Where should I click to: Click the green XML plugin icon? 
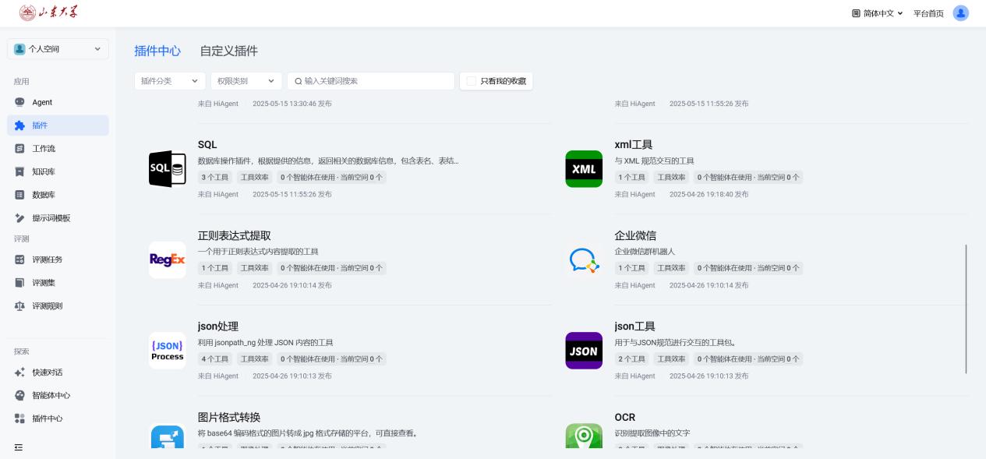[x=584, y=168]
